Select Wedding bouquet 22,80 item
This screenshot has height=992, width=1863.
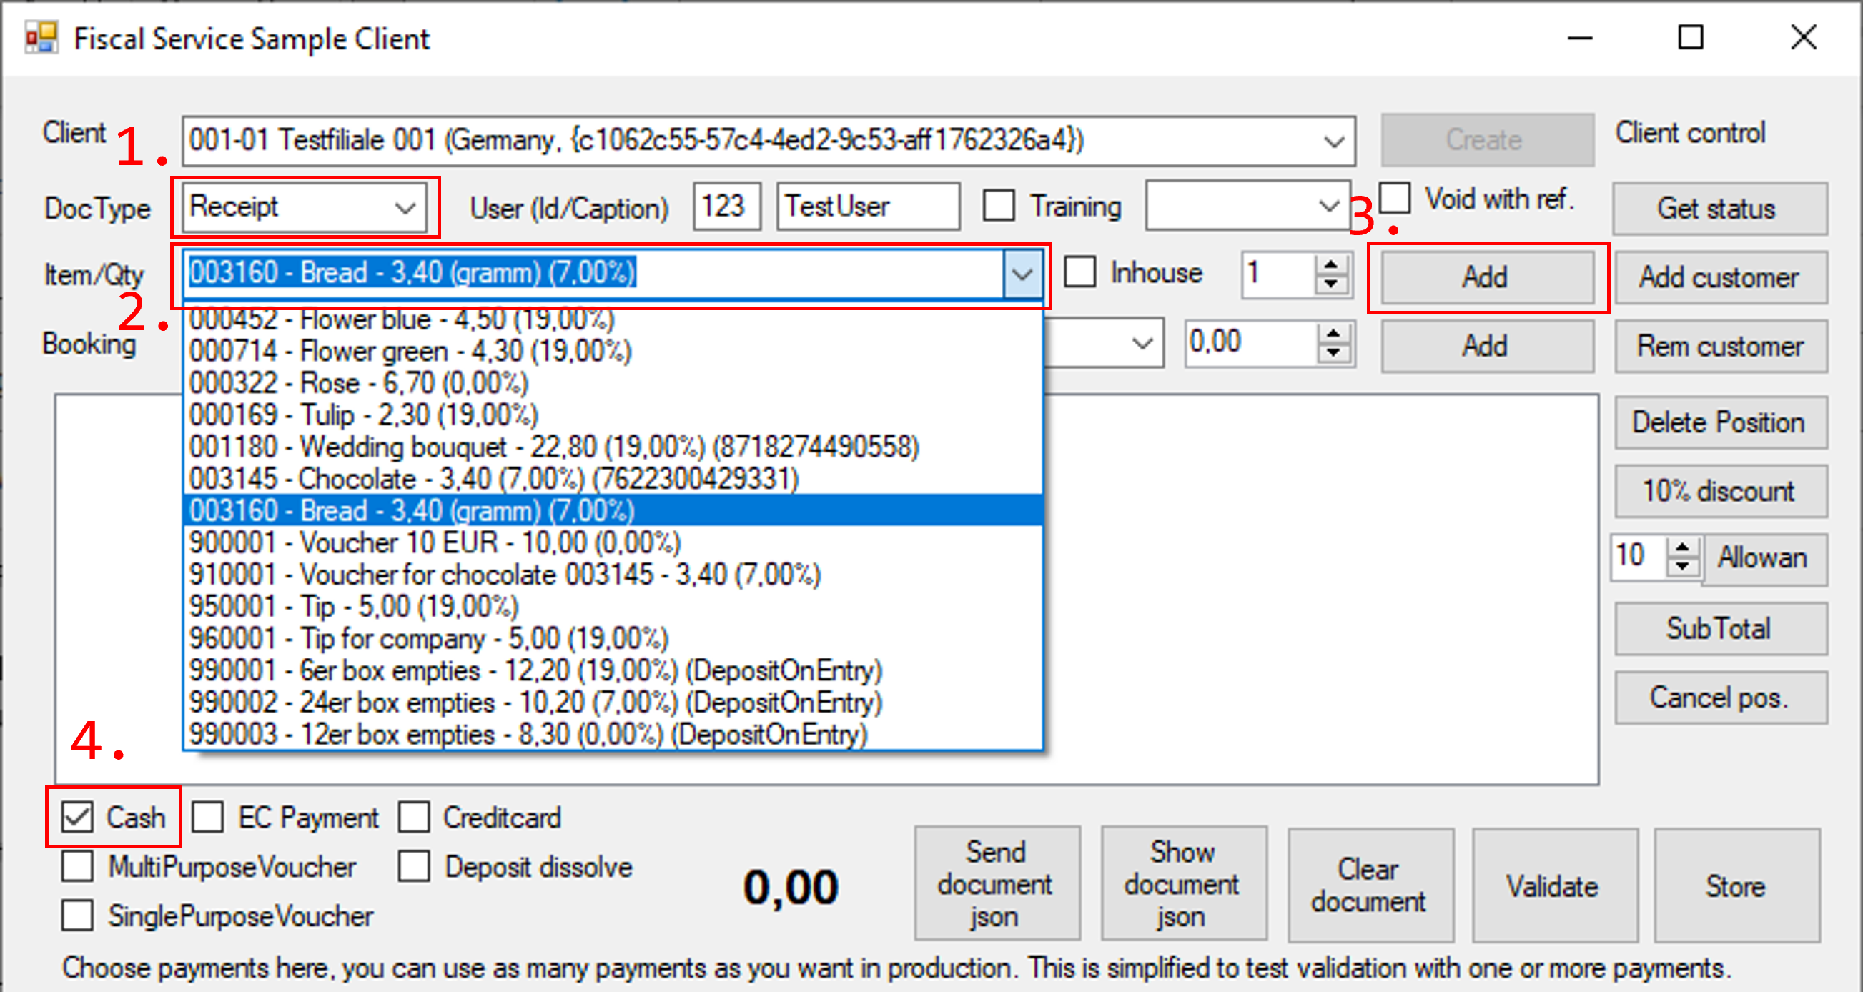[613, 447]
